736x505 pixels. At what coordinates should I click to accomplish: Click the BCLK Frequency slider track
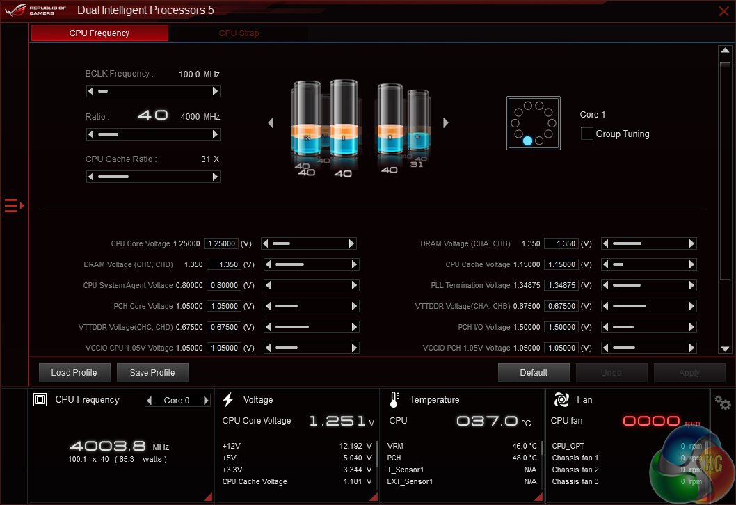(153, 91)
